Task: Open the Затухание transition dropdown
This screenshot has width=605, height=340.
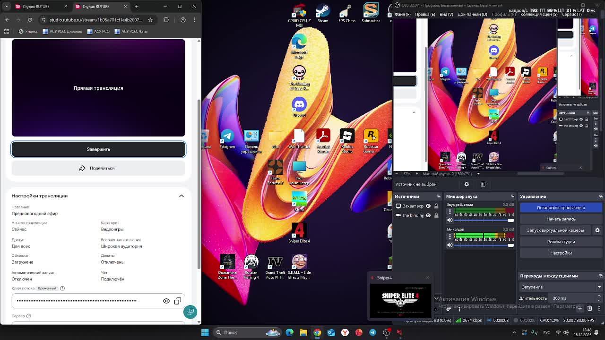Action: [561, 287]
